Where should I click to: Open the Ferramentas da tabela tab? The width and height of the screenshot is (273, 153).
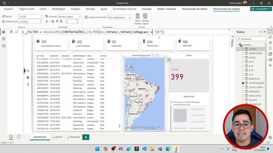click(x=195, y=9)
